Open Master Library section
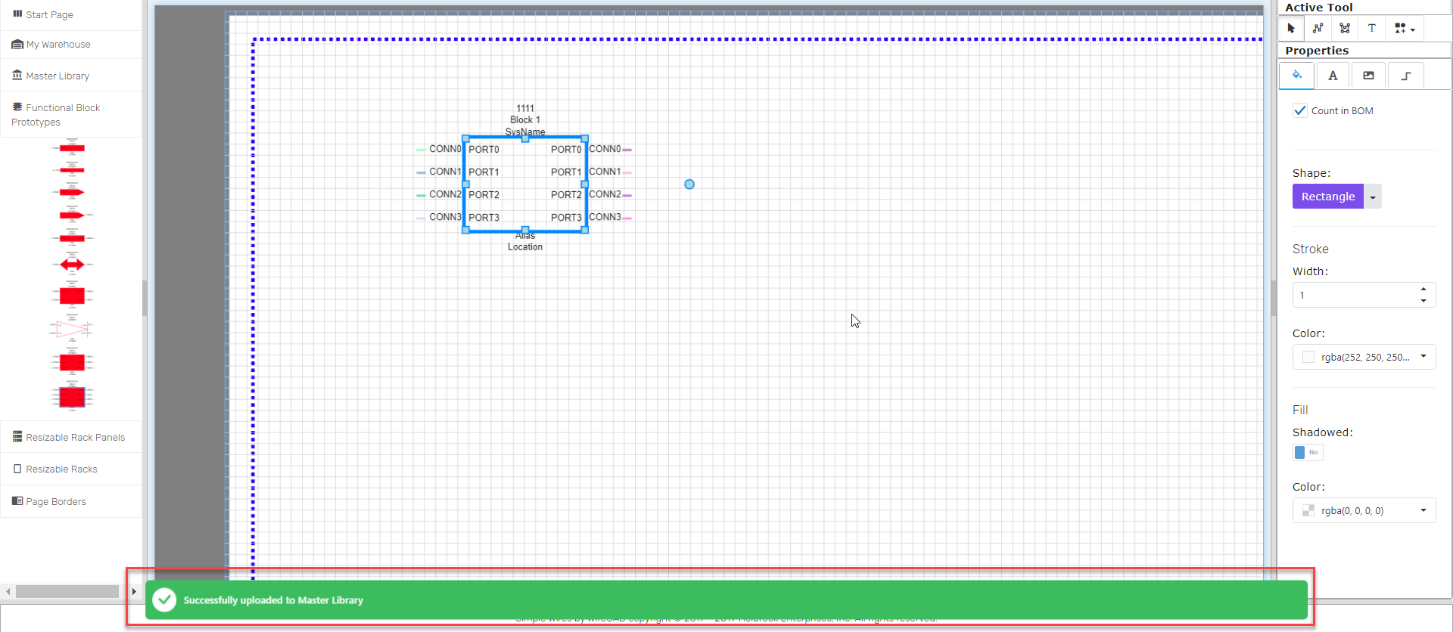The width and height of the screenshot is (1453, 632). 71,76
